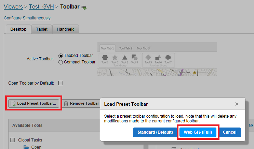The width and height of the screenshot is (254, 149).
Task: Click the star Tool 2 preview icon
Action: (115, 57)
